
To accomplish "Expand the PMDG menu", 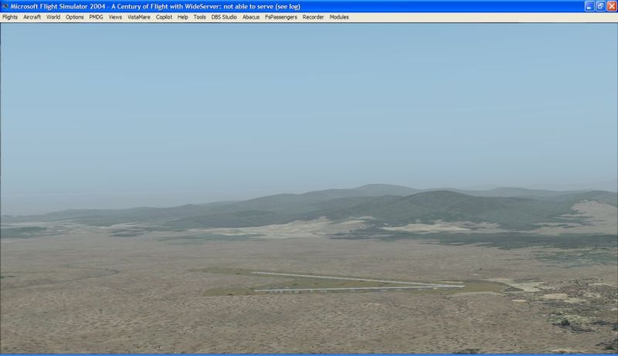I will click(96, 17).
